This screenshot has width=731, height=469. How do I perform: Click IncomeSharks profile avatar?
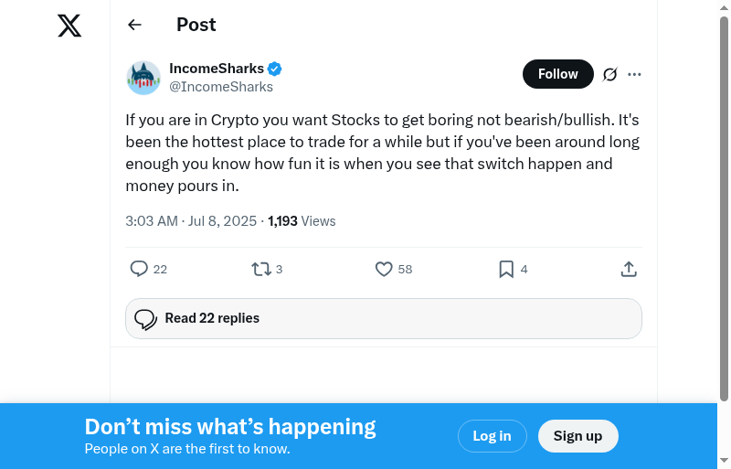[143, 78]
